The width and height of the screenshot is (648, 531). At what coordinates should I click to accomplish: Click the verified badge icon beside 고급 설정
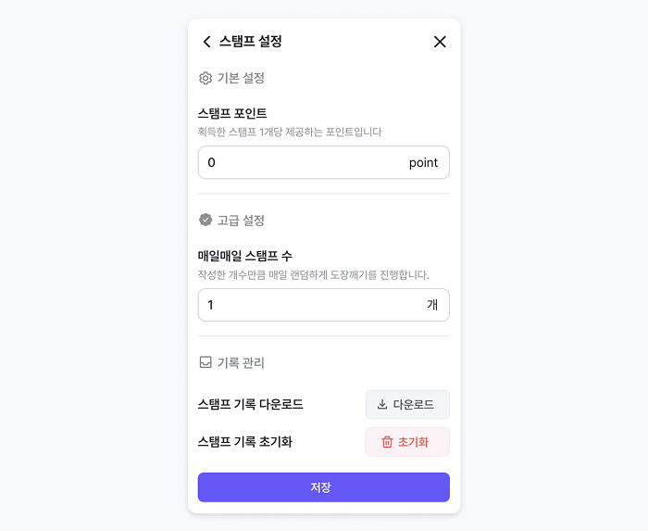tap(206, 220)
